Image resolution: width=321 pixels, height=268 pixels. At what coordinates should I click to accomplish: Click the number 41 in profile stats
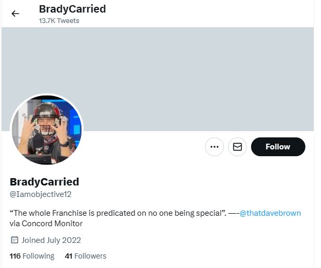(x=68, y=256)
